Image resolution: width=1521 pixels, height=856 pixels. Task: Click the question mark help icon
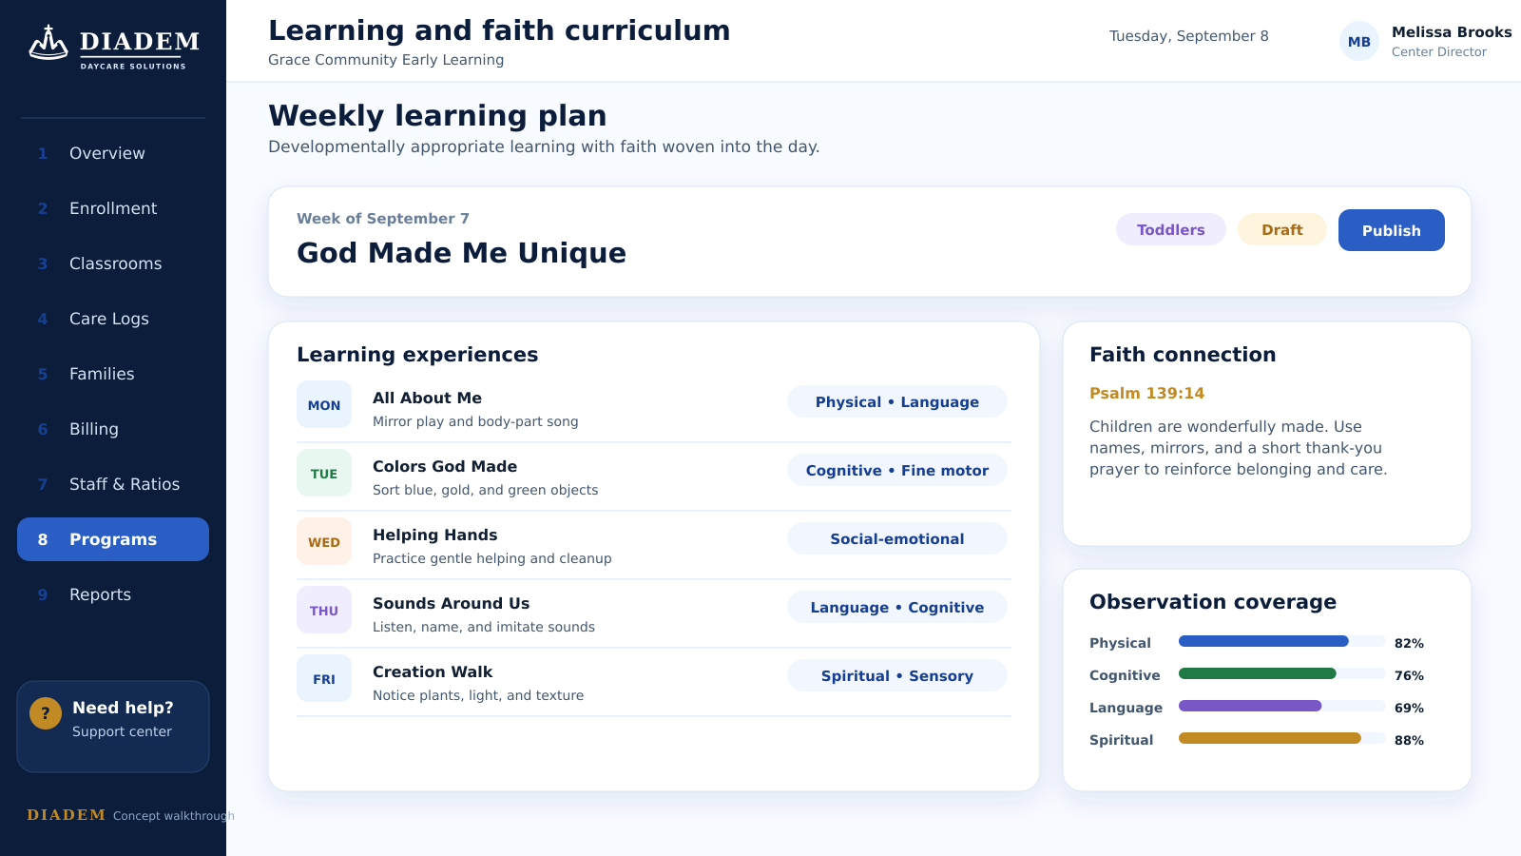tap(46, 712)
